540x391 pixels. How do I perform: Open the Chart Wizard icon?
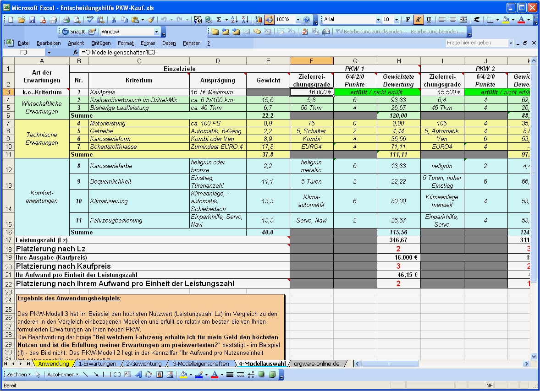pyautogui.click(x=259, y=20)
